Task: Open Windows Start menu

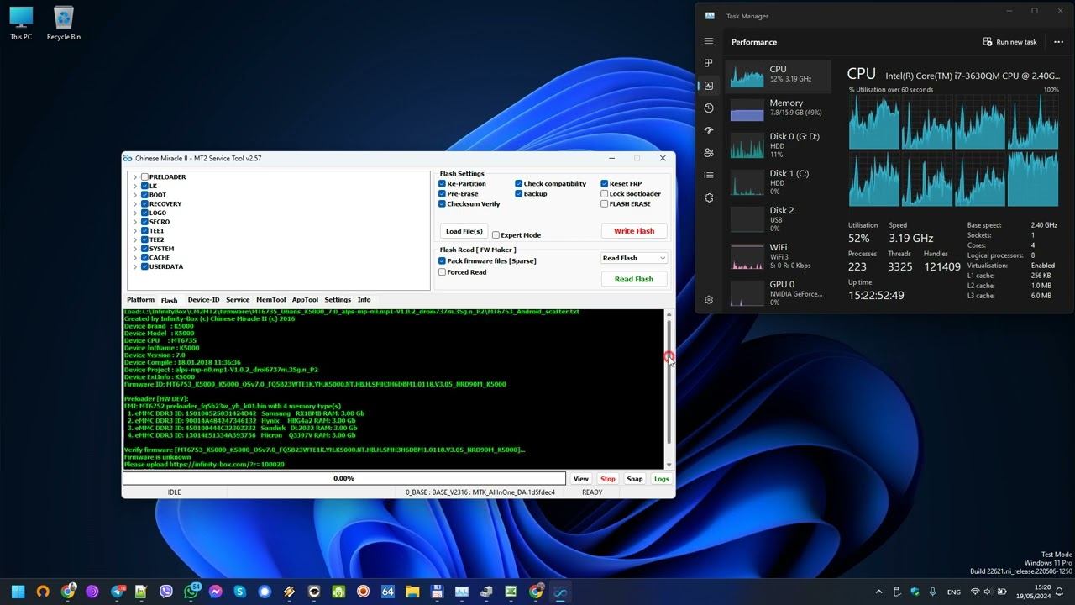Action: click(18, 592)
